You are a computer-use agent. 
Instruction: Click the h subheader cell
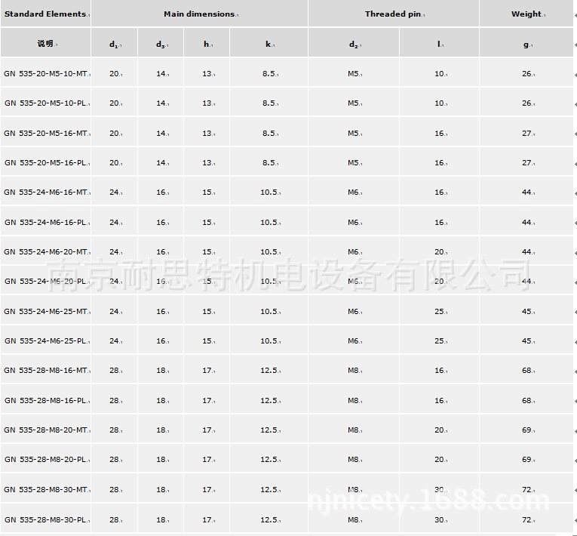coord(207,44)
